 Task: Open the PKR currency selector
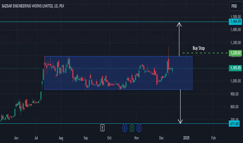click(235, 6)
